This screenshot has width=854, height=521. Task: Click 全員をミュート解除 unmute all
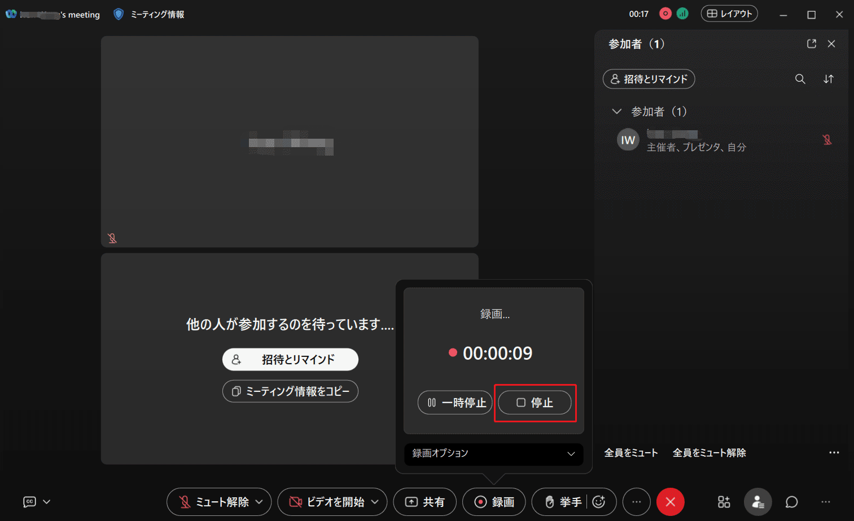(x=710, y=453)
